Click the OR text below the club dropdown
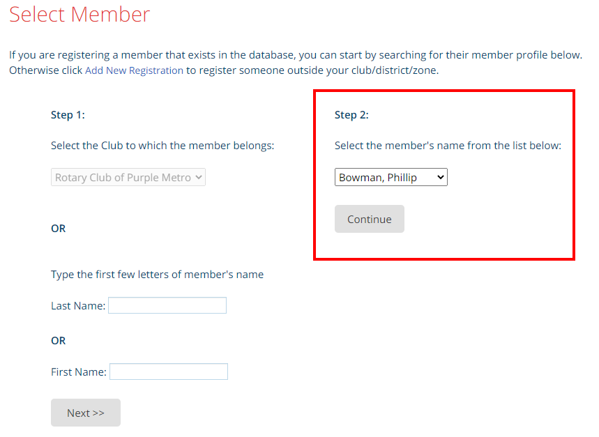This screenshot has width=599, height=437. click(58, 229)
